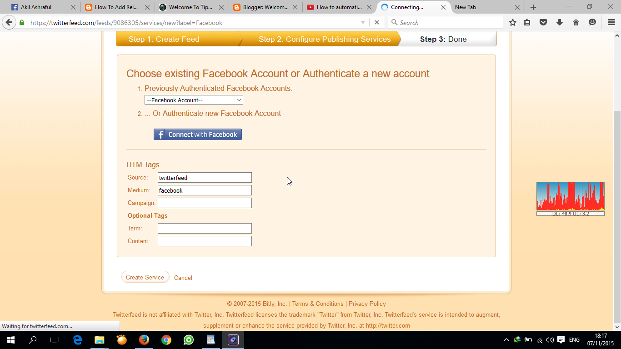Go to Firefox home page icon

pos(576,22)
